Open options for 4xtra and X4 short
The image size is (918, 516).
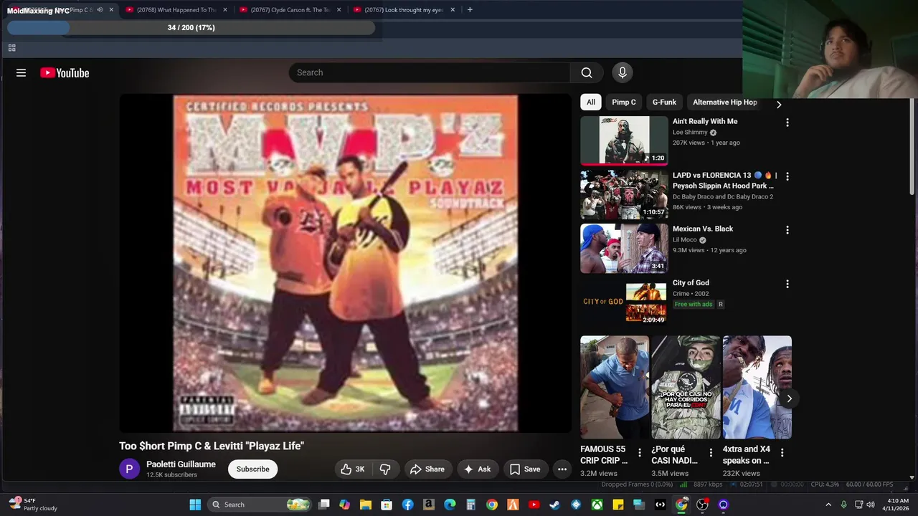coord(782,452)
